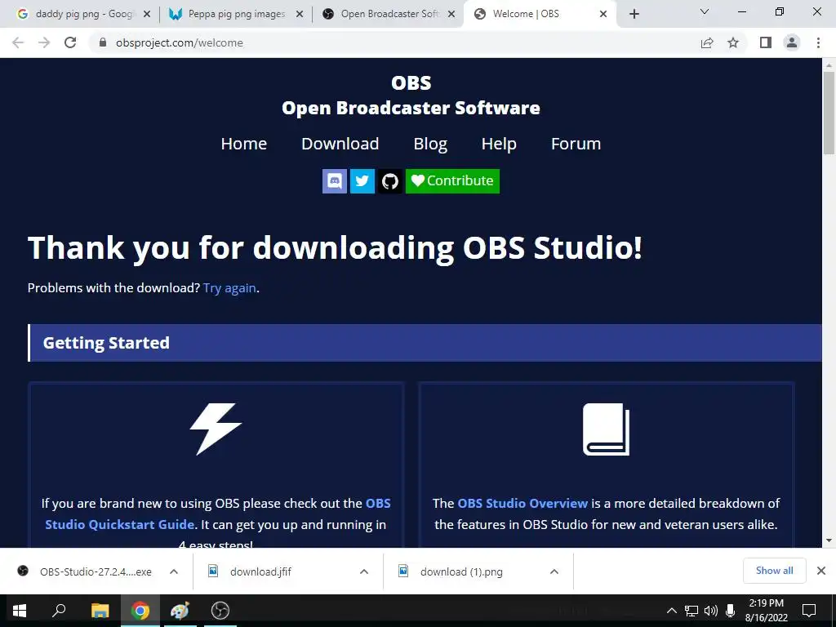
Task: Open the Paint taskbar icon
Action: (x=180, y=611)
